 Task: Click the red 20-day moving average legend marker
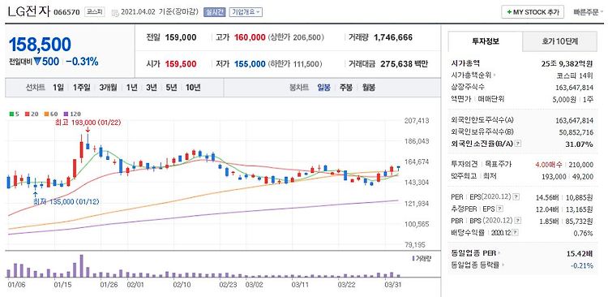[27, 114]
